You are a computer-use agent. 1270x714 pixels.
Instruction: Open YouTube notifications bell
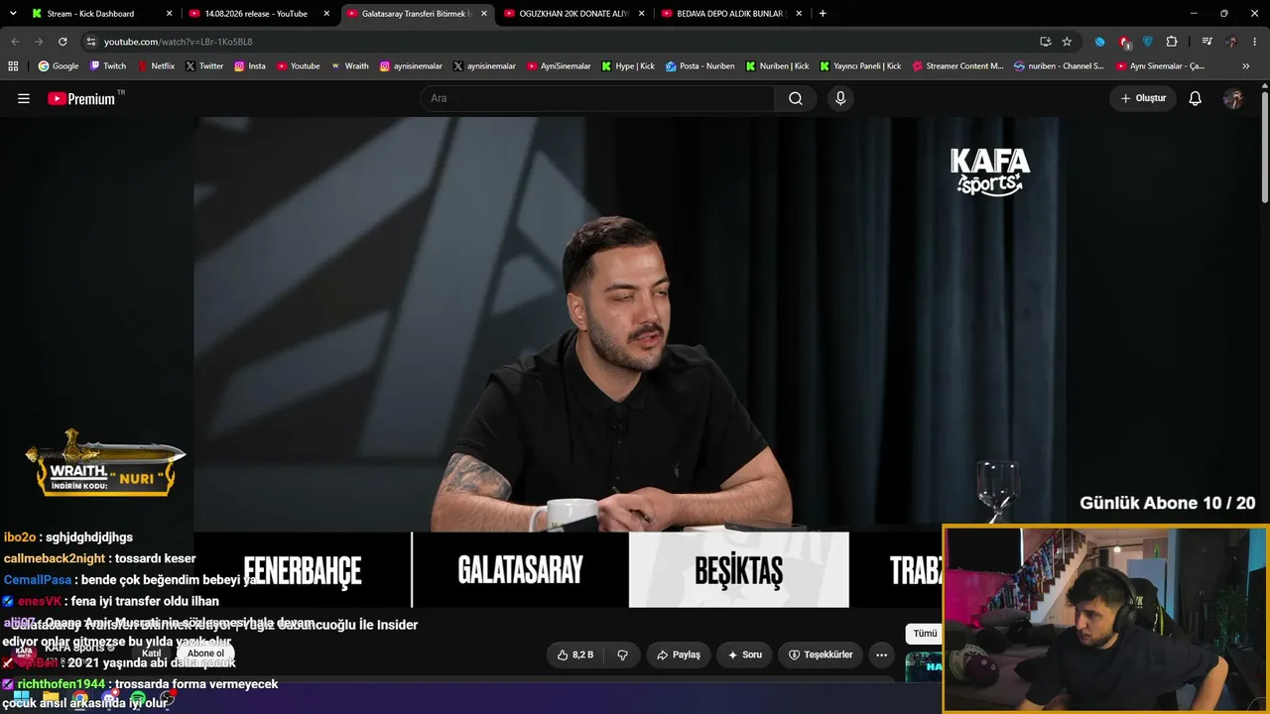[x=1196, y=98]
